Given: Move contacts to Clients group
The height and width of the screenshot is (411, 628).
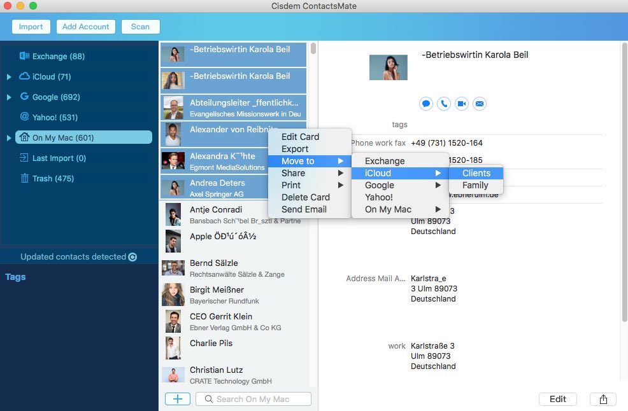Looking at the screenshot, I should (476, 173).
